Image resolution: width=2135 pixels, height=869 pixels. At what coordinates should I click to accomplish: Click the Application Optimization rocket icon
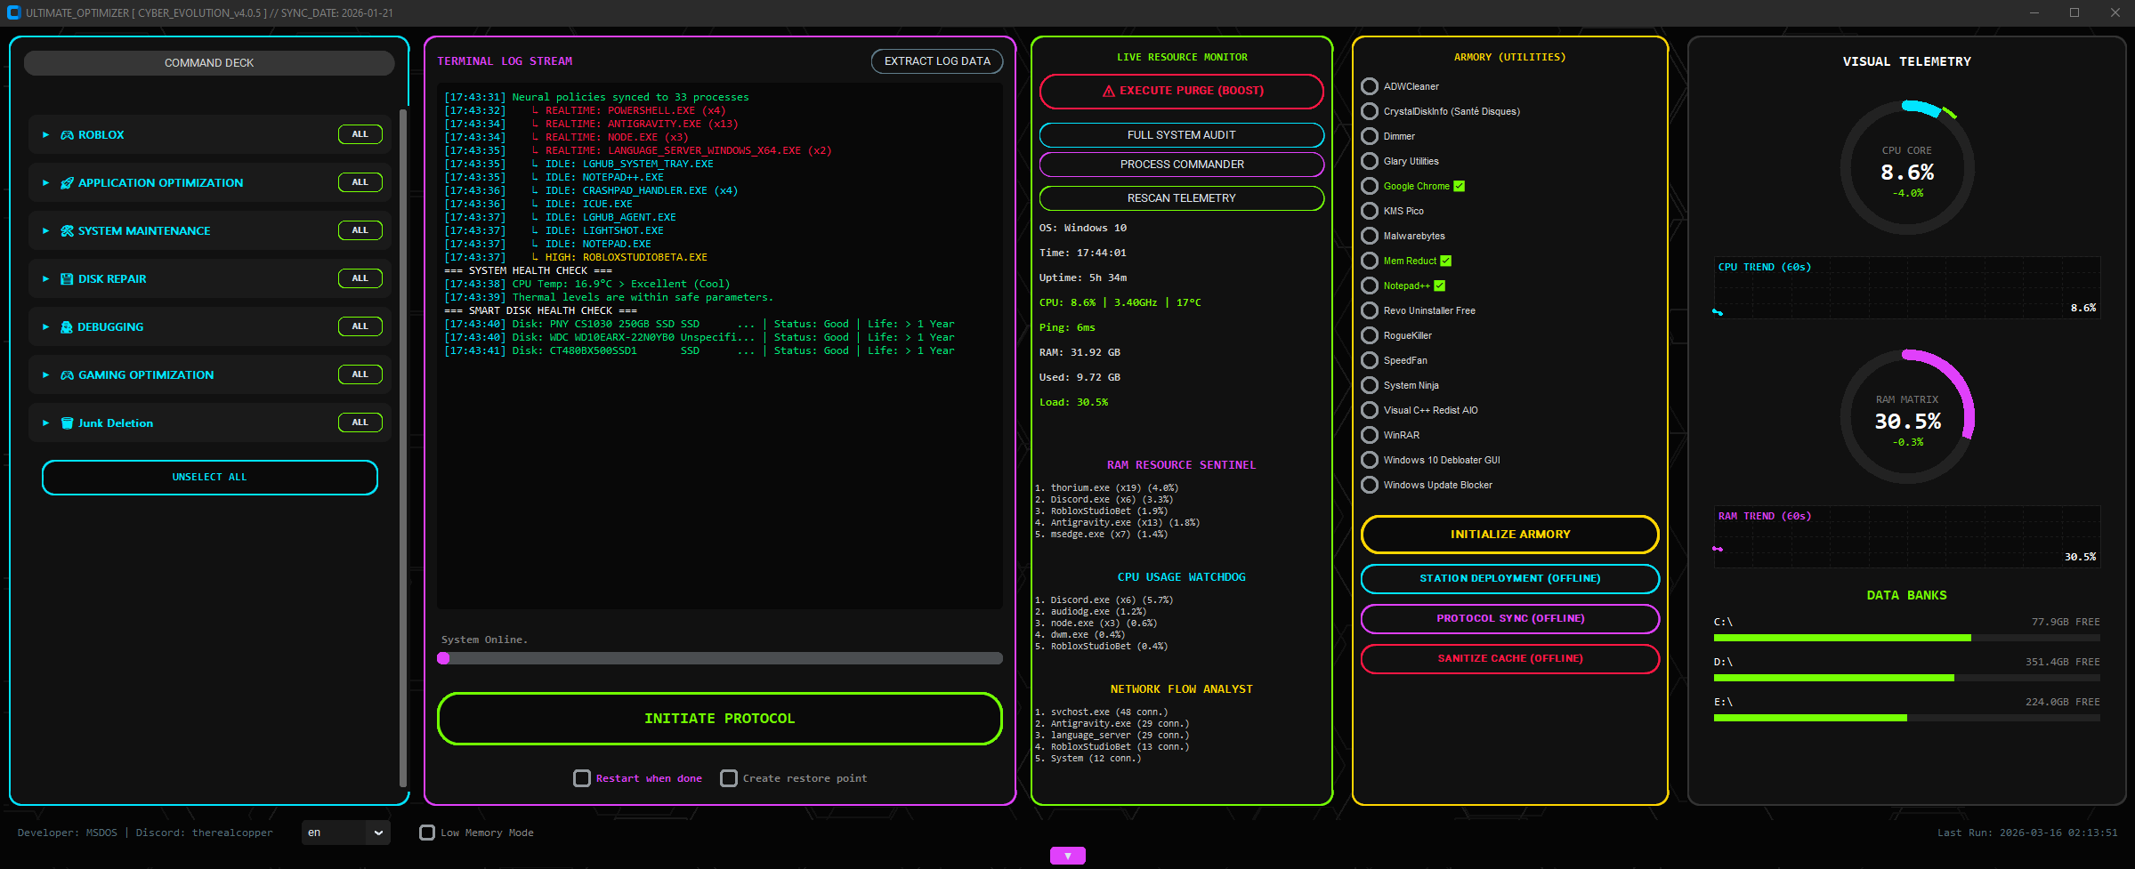tap(67, 183)
